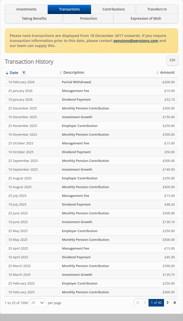The height and width of the screenshot is (321, 183).
Task: Open the Transfers In tab
Action: [157, 9]
